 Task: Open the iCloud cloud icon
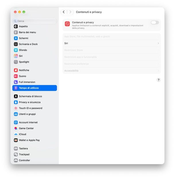(16, 134)
